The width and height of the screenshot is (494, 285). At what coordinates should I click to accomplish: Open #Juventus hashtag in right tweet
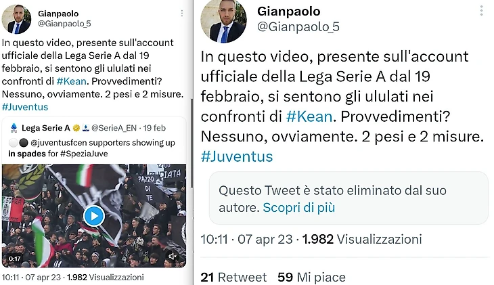(x=237, y=156)
